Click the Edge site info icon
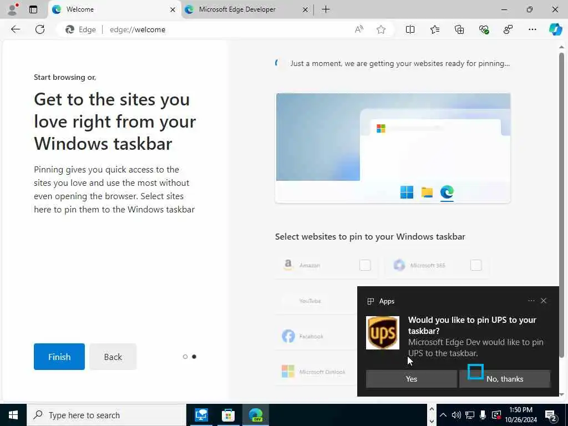 (x=81, y=29)
